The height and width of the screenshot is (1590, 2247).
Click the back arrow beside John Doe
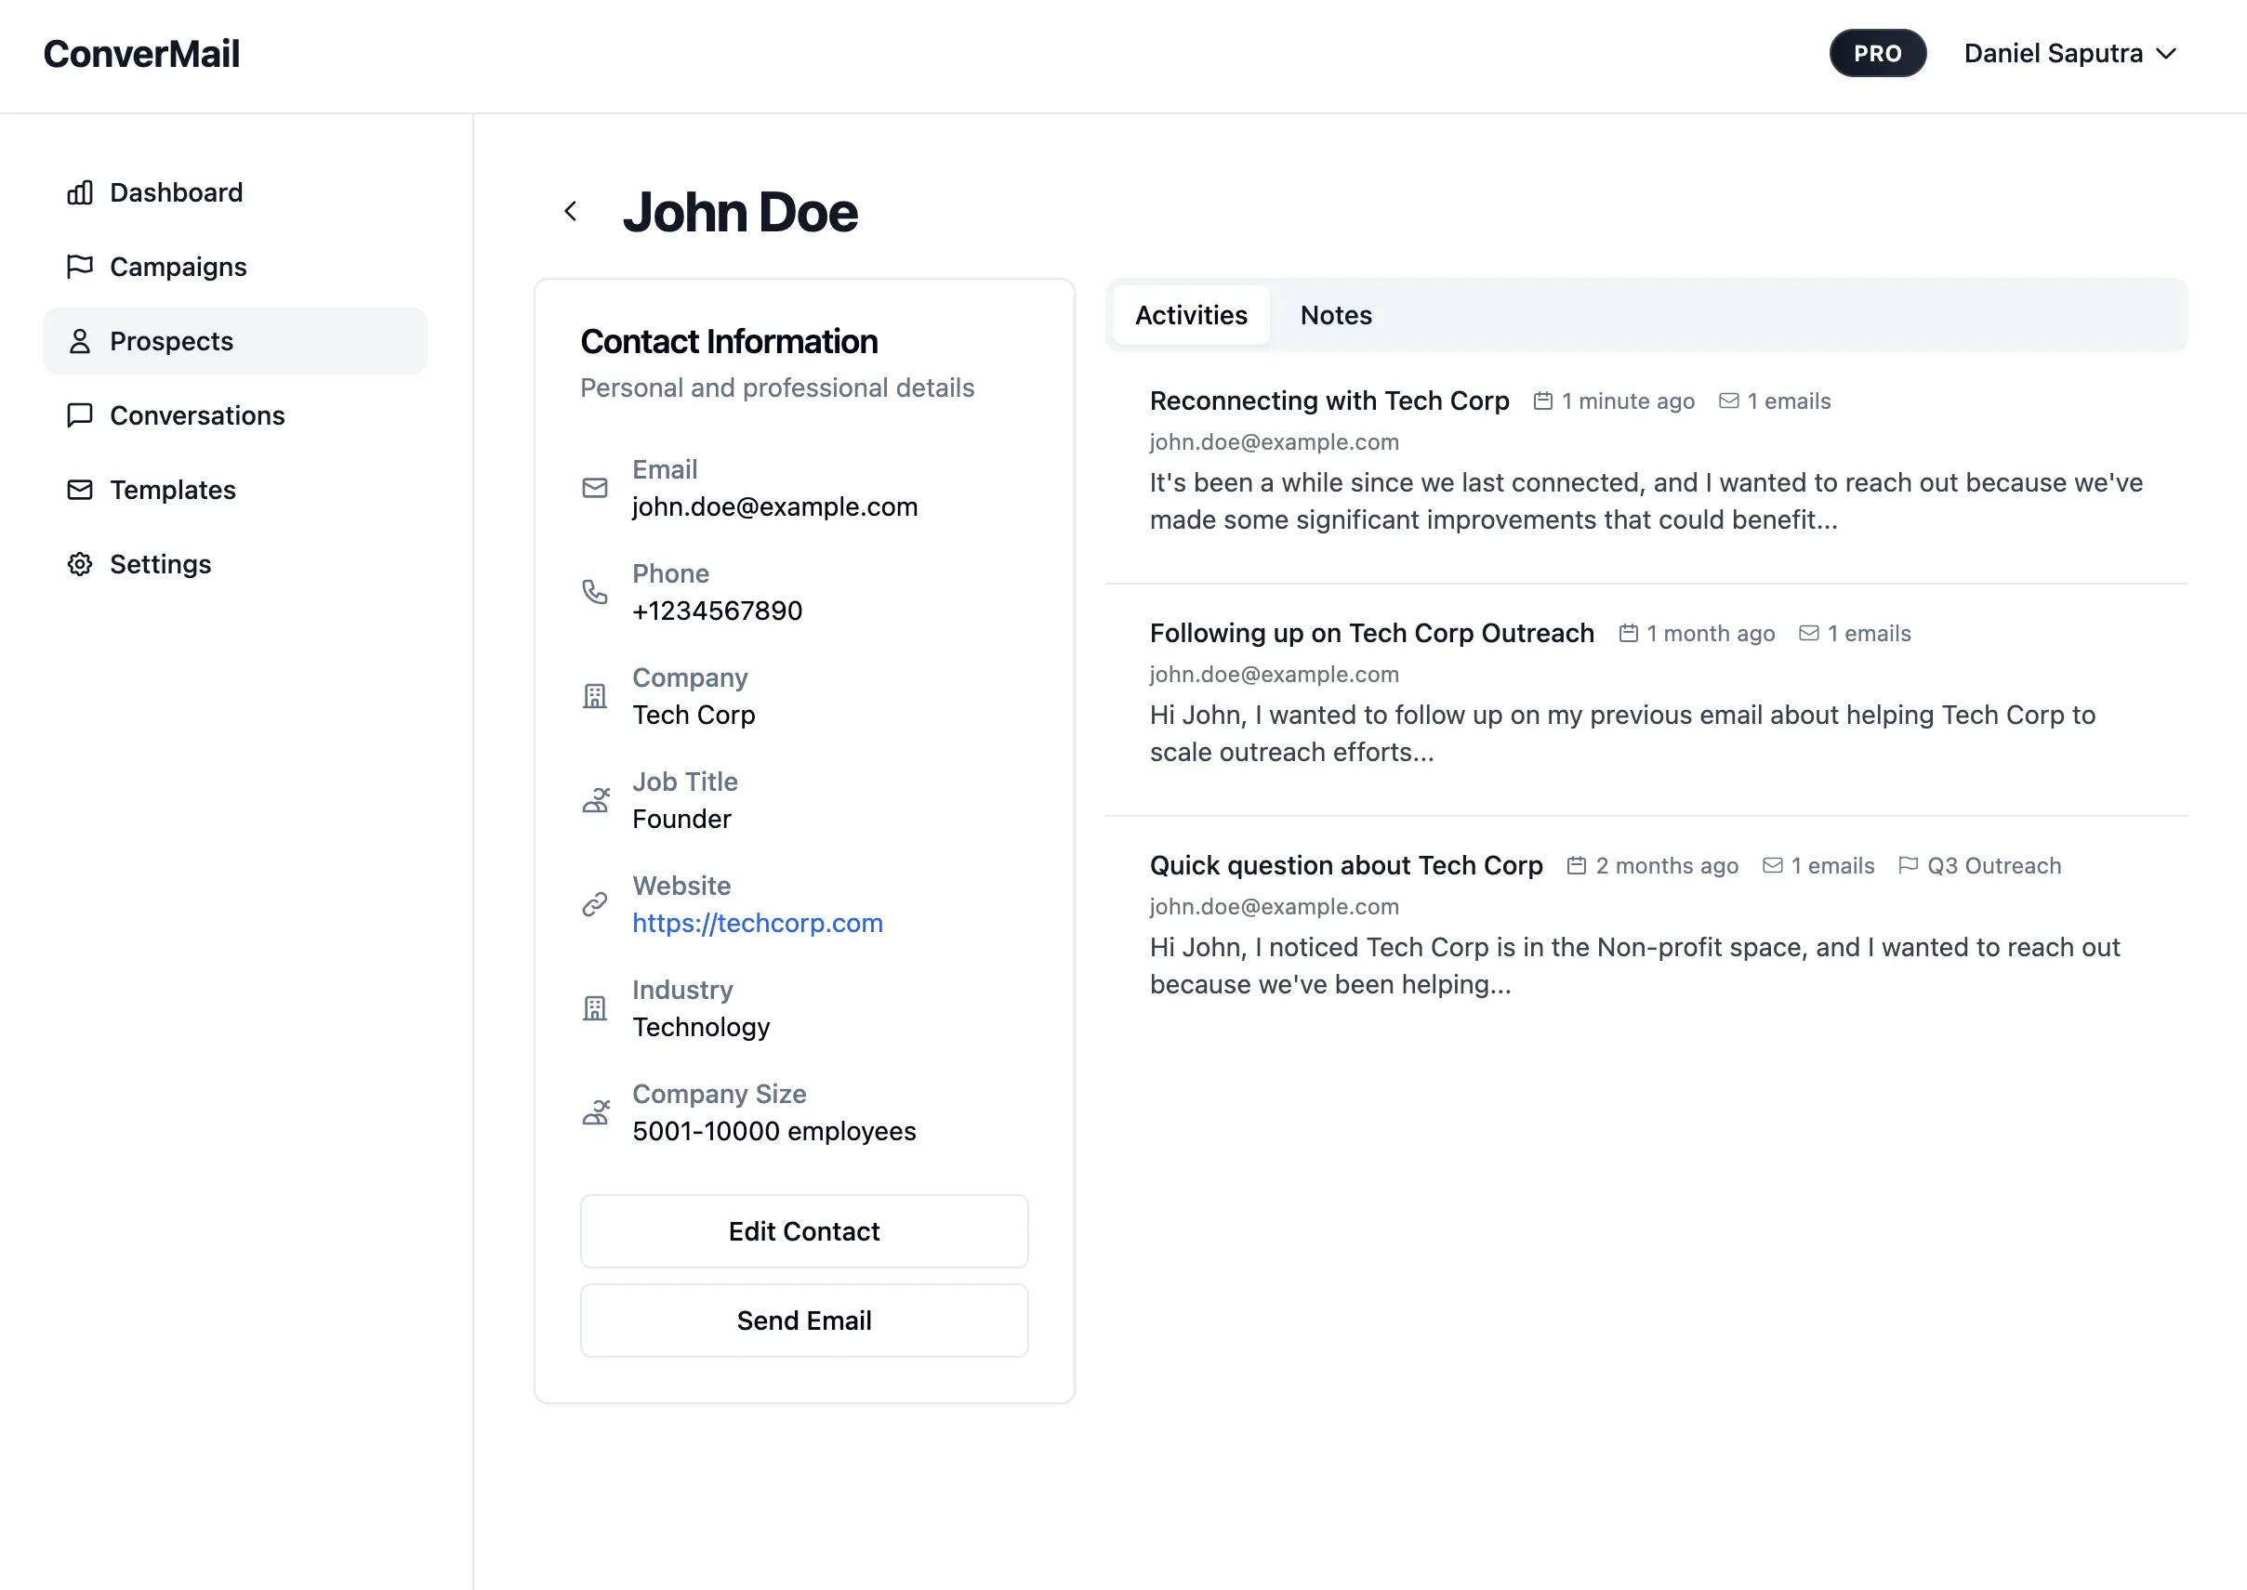tap(570, 212)
